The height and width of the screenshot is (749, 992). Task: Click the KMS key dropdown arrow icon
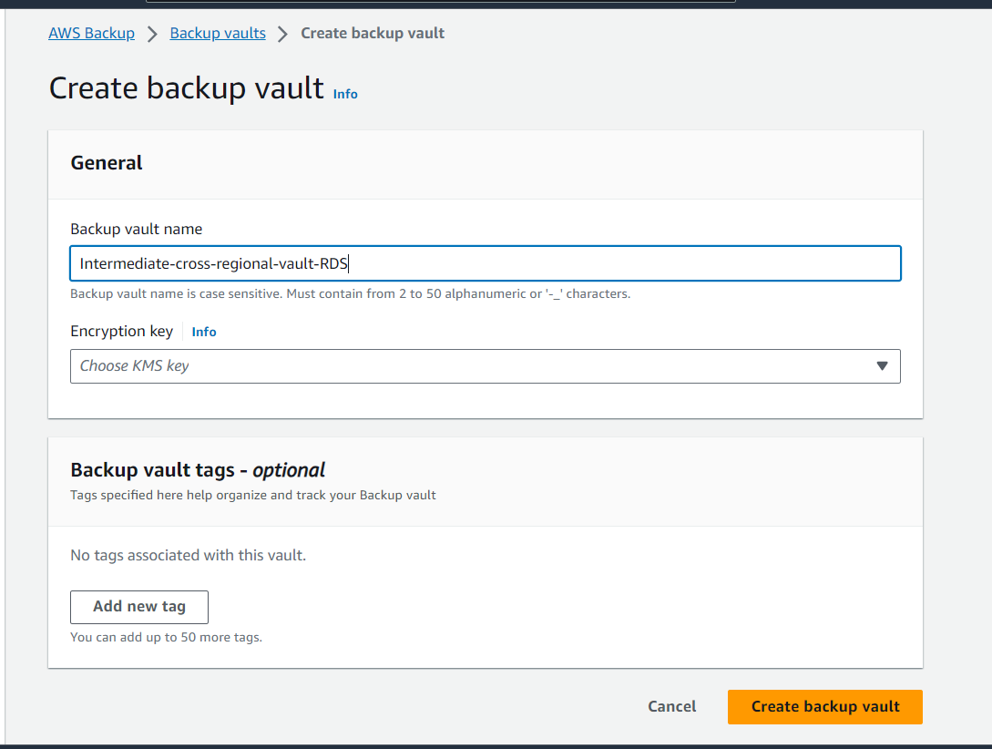click(x=881, y=366)
